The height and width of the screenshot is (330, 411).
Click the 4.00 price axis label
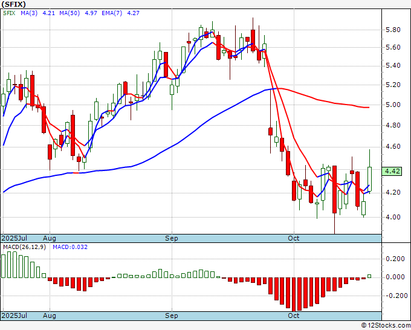coord(393,217)
